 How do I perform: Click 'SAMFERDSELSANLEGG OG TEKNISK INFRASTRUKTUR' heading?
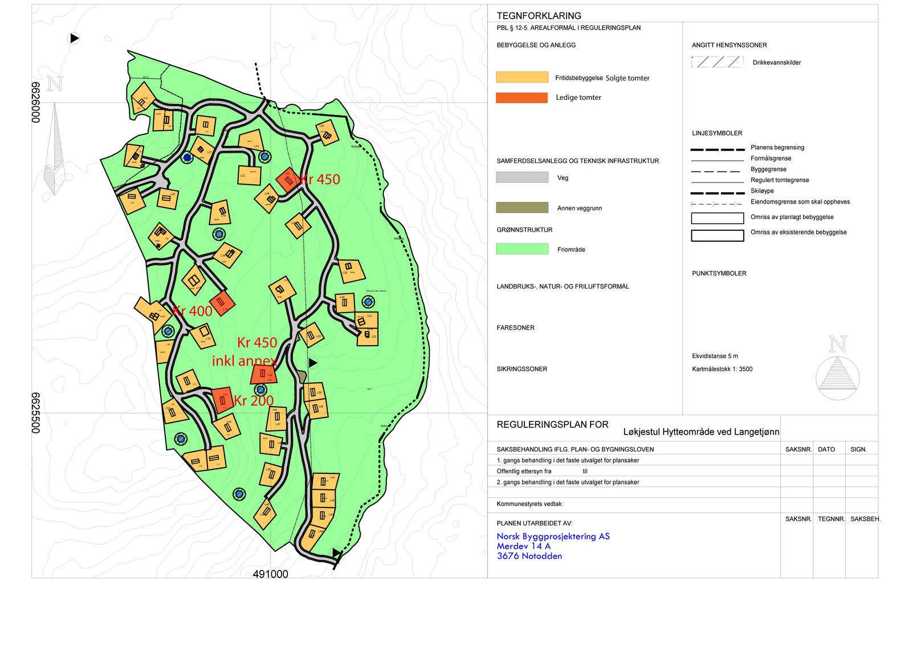click(578, 161)
